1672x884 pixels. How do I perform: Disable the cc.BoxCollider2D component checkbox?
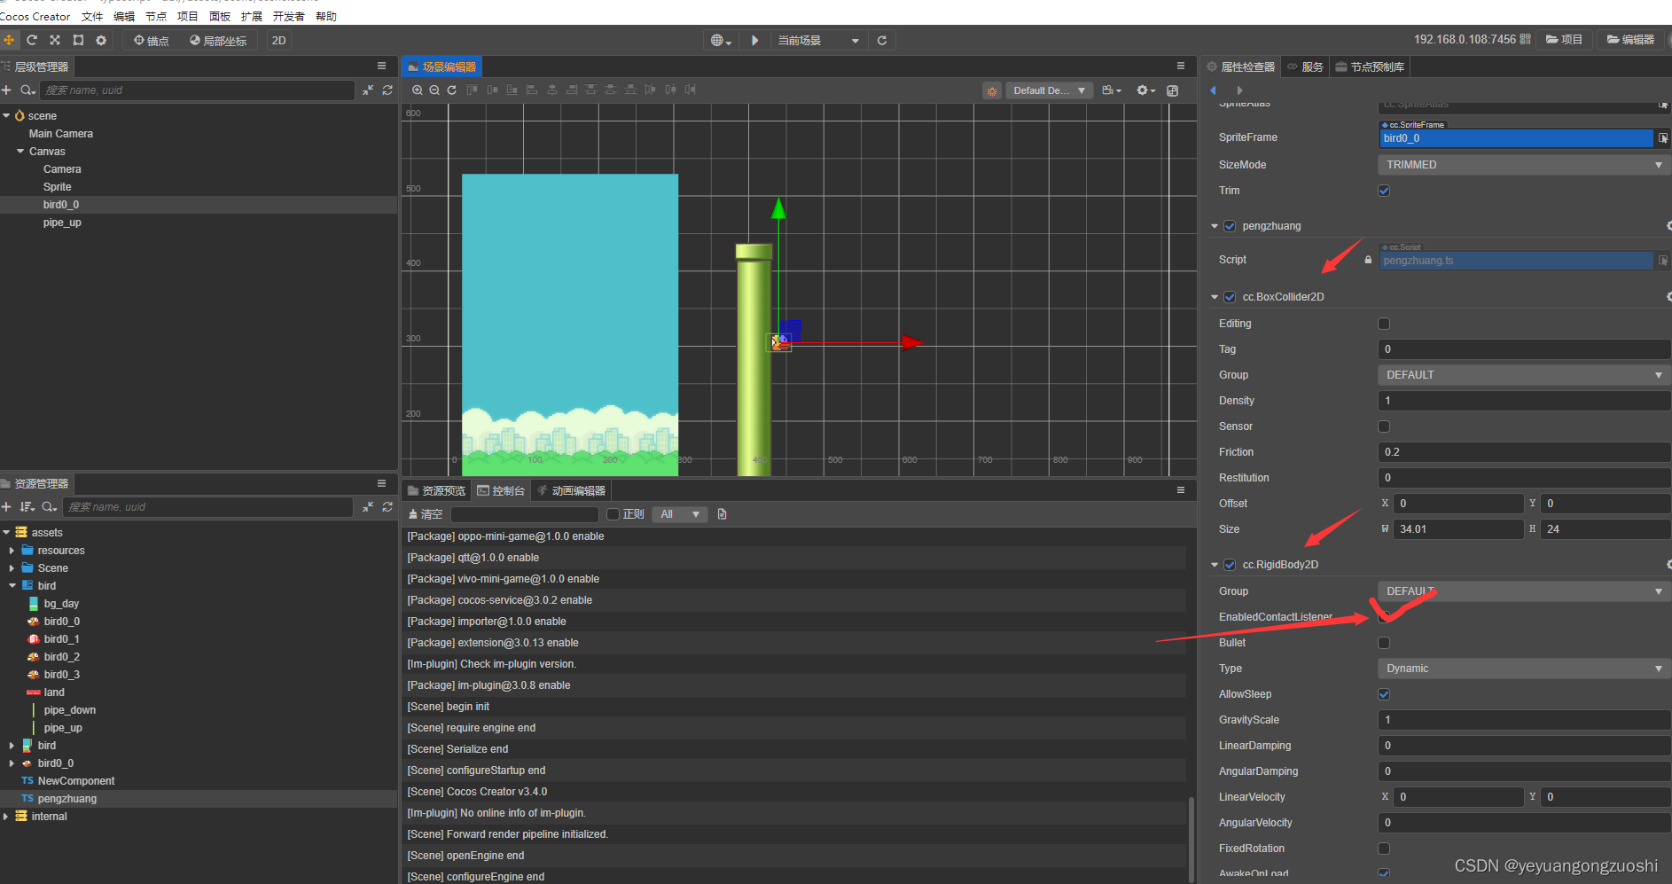click(x=1230, y=297)
